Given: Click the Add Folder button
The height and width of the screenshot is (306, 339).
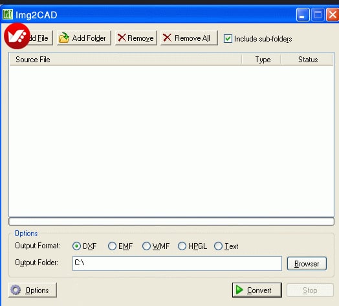Looking at the screenshot, I should (x=84, y=38).
